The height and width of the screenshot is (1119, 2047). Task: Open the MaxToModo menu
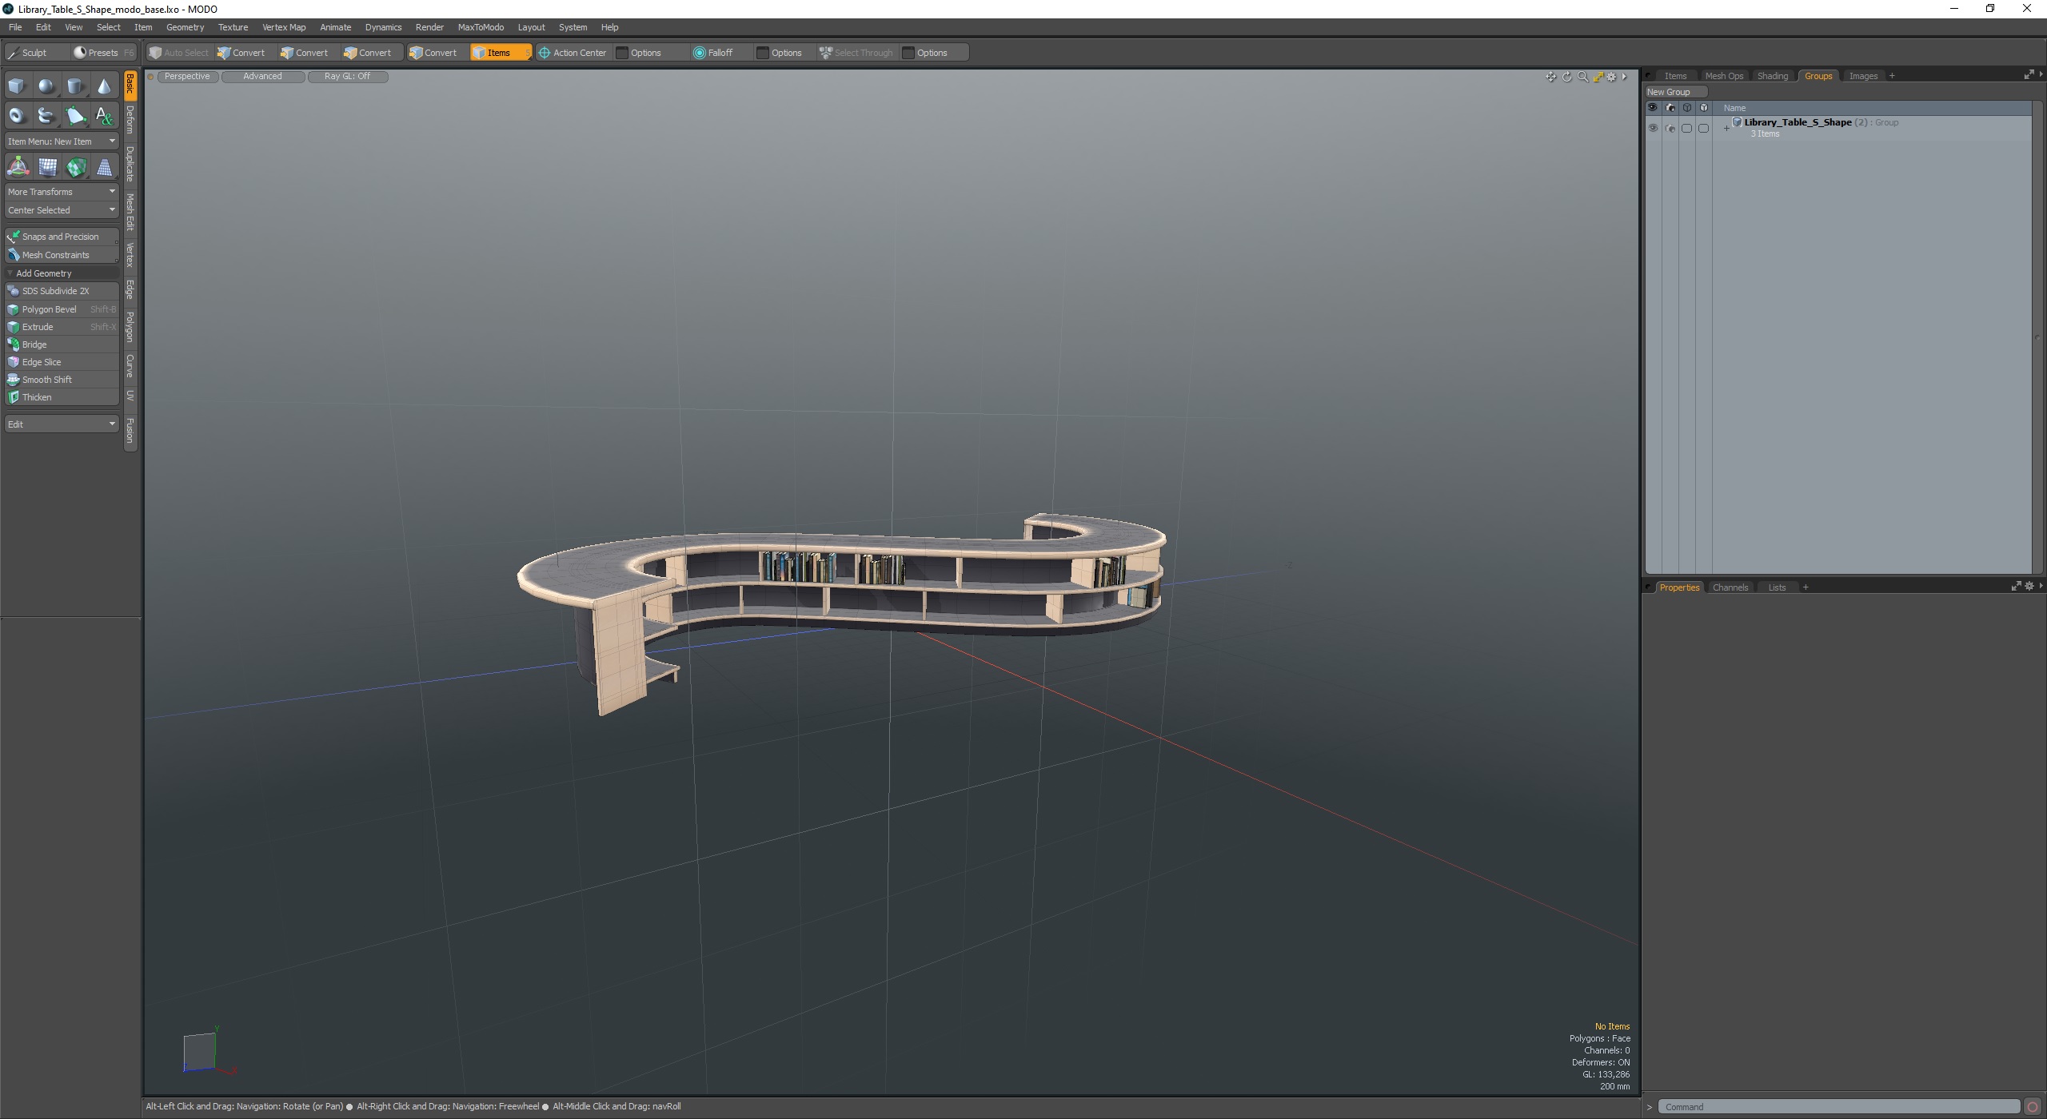click(x=481, y=27)
